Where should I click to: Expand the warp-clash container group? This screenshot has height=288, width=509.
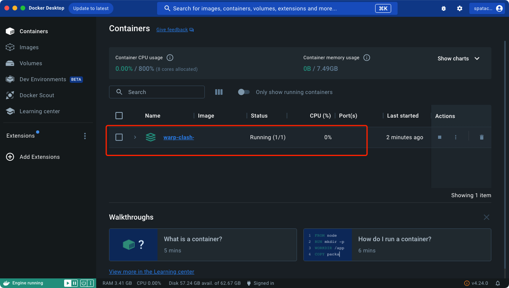(135, 137)
